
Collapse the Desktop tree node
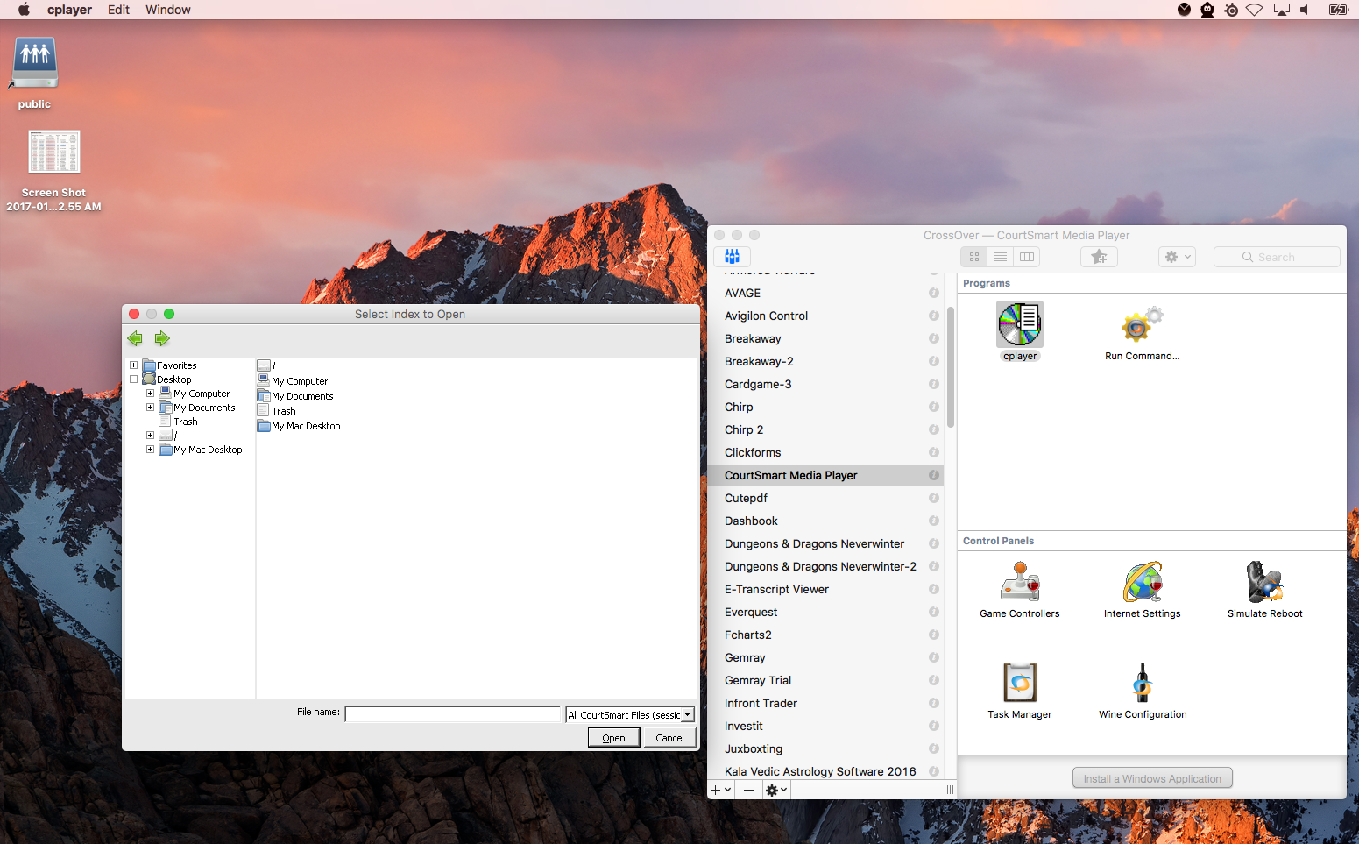coord(133,379)
